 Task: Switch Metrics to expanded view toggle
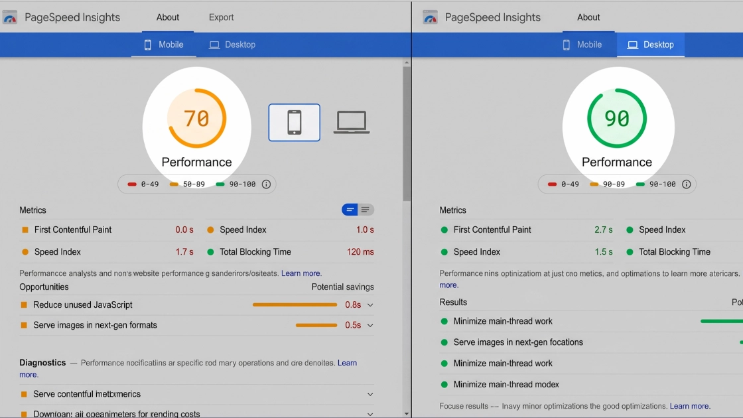click(x=366, y=210)
